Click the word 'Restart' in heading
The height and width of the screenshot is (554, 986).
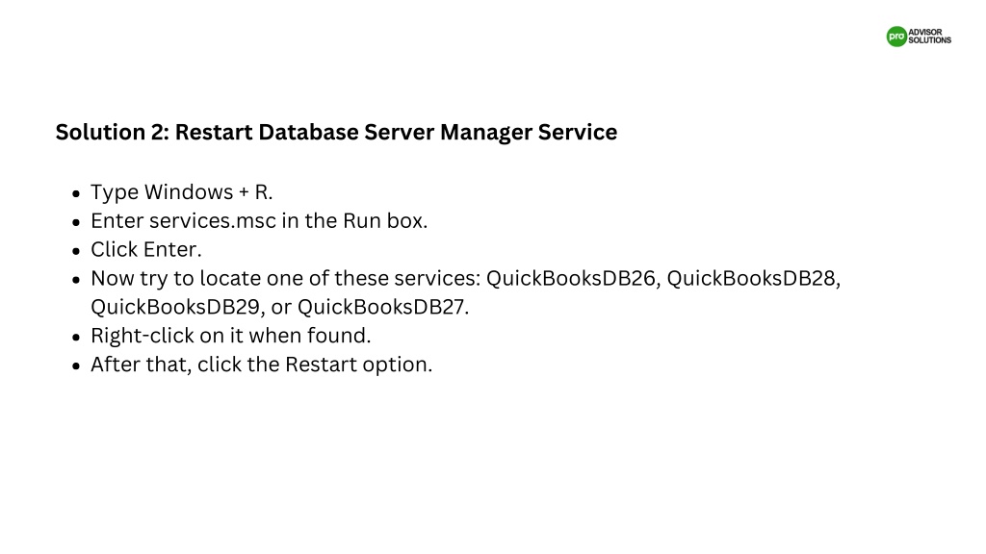pyautogui.click(x=214, y=132)
